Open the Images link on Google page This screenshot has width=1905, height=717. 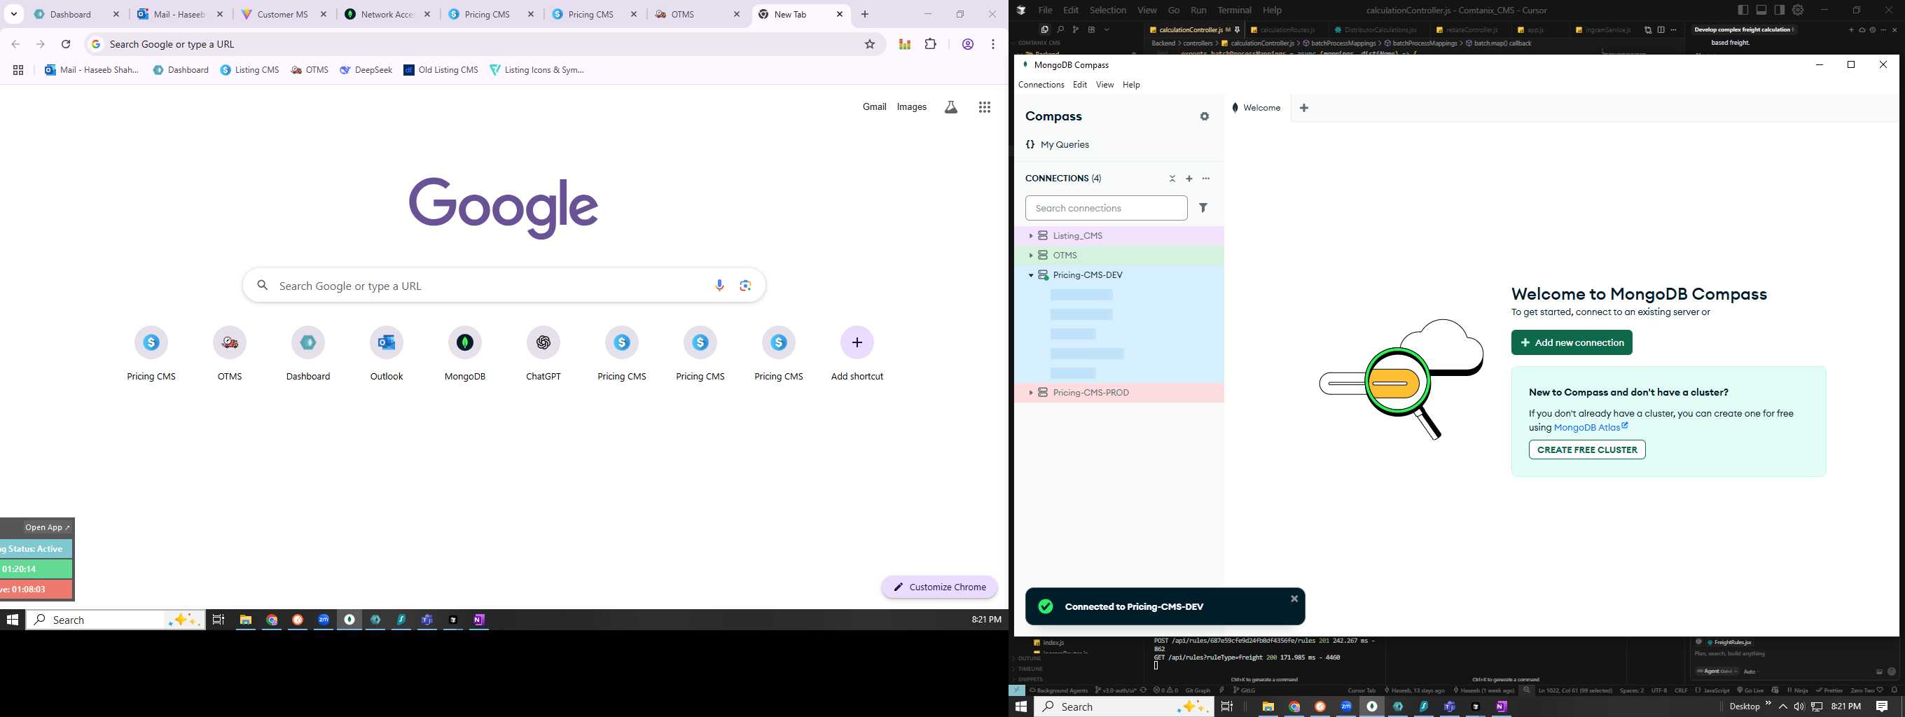click(x=911, y=107)
